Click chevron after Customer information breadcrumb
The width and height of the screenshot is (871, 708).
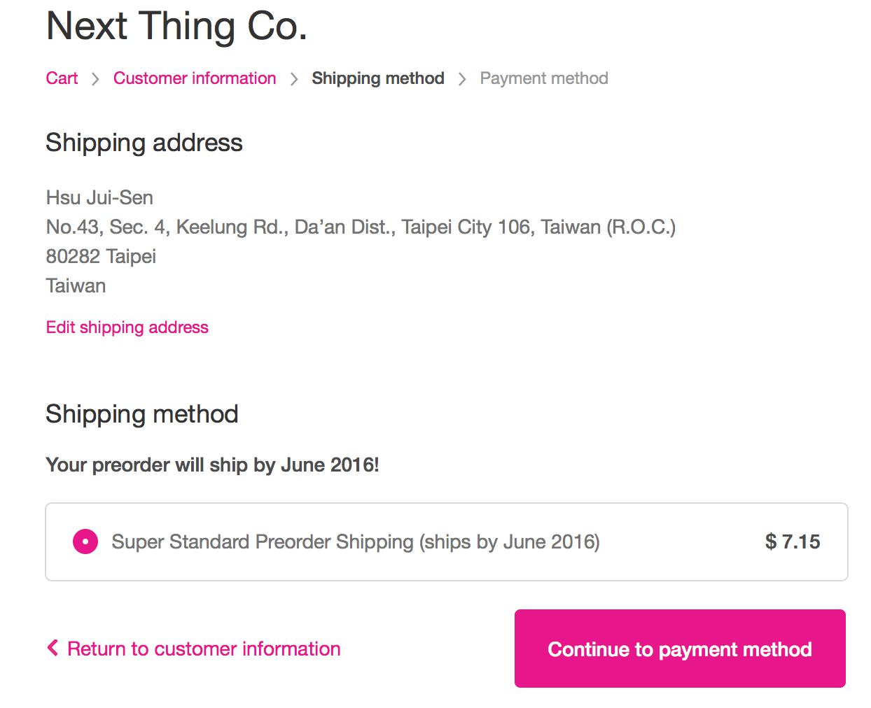pos(294,79)
